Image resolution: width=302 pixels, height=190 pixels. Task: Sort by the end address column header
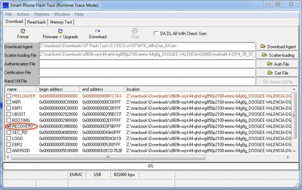(x=102, y=89)
